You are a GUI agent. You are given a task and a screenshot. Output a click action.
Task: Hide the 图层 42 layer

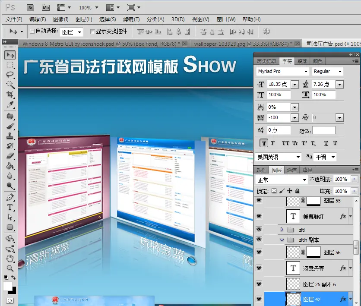point(259,298)
